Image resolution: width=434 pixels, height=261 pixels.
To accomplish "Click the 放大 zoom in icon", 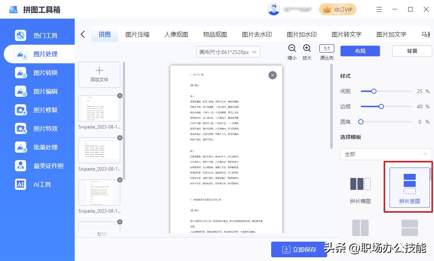I will point(307,48).
